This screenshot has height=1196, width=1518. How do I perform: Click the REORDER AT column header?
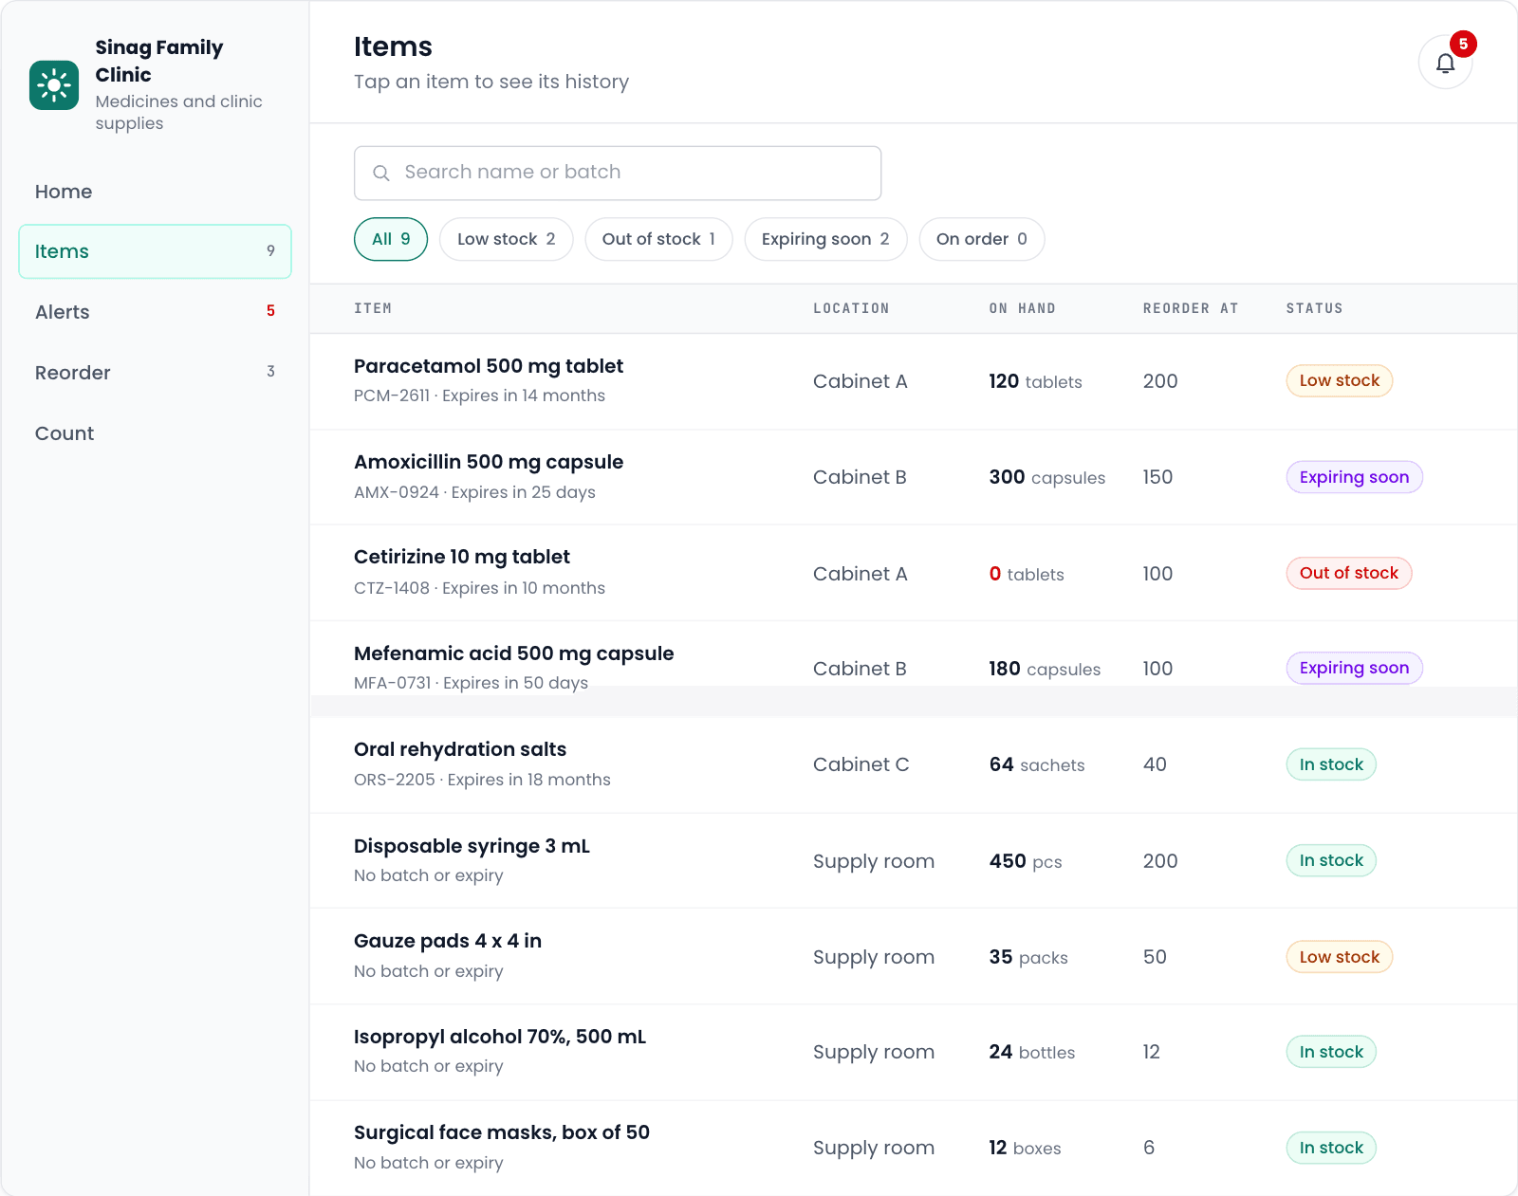coord(1191,308)
